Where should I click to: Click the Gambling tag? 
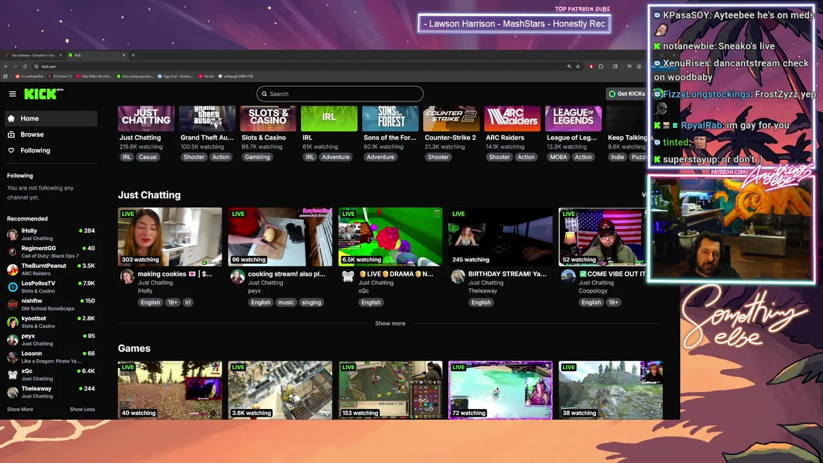click(x=257, y=157)
